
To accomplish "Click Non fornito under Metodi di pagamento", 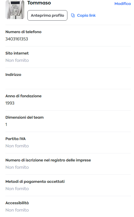I will pyautogui.click(x=17, y=189).
